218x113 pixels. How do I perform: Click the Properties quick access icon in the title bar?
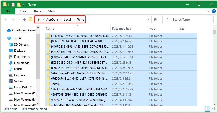tap(12, 4)
